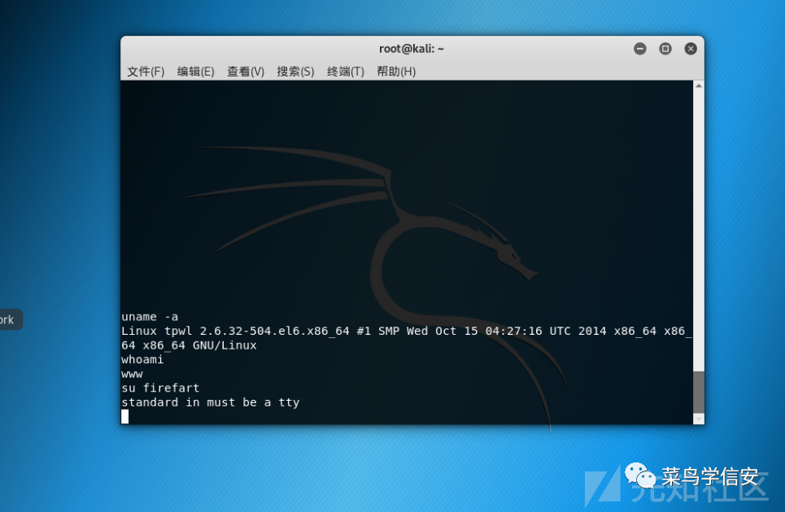785x512 pixels.
Task: Click the terminal title root@kali: ~
Action: (412, 49)
